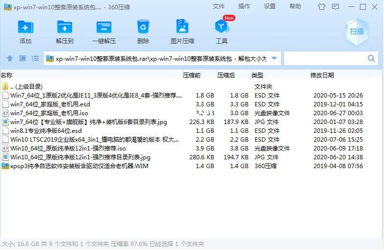
Task: Click the disc icon of the Win10_64位 强烈推荐.iso file
Action: coord(5,148)
